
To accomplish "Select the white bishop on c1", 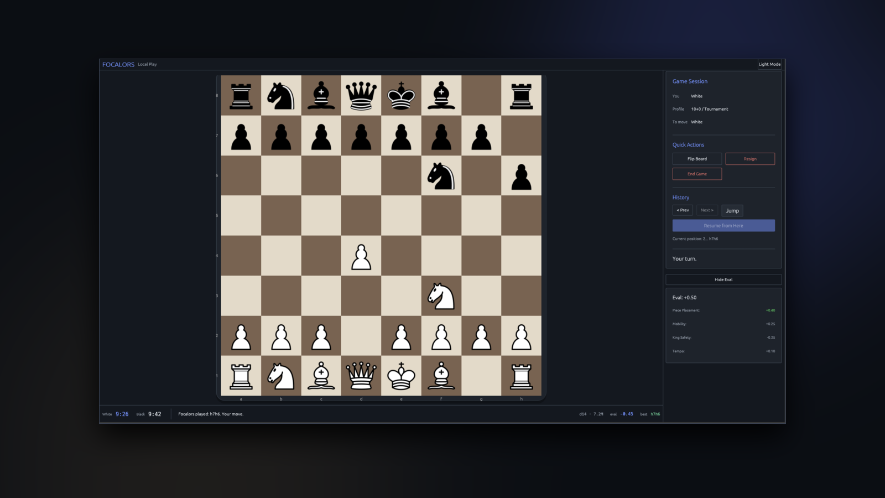I will point(321,376).
